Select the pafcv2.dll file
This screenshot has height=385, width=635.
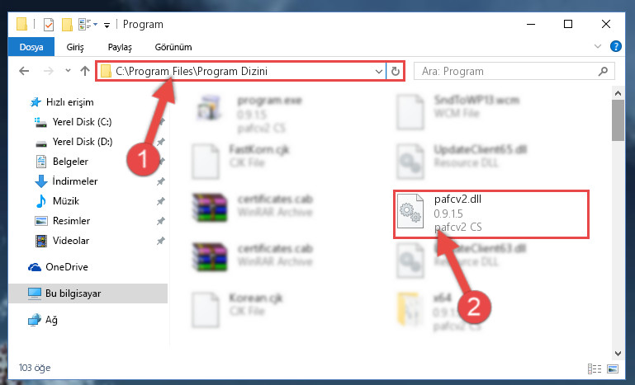[491, 214]
